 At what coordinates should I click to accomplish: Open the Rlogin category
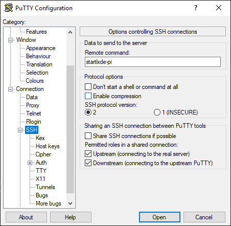(34, 122)
